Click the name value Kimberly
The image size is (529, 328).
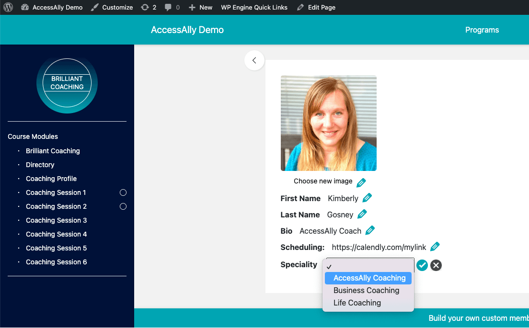point(343,198)
